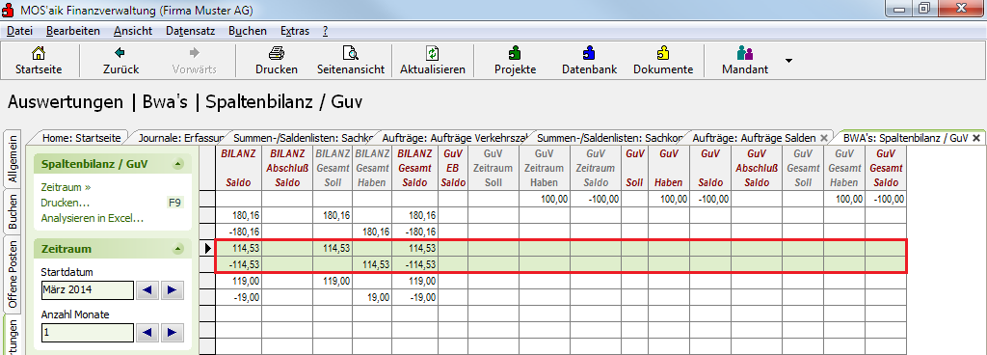This screenshot has width=987, height=355.
Task: Increase Startdatum with right arrow
Action: pyautogui.click(x=172, y=290)
